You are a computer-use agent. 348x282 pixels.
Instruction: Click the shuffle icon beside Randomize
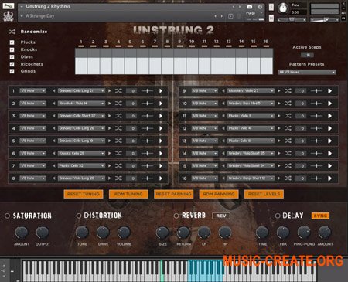(x=12, y=32)
